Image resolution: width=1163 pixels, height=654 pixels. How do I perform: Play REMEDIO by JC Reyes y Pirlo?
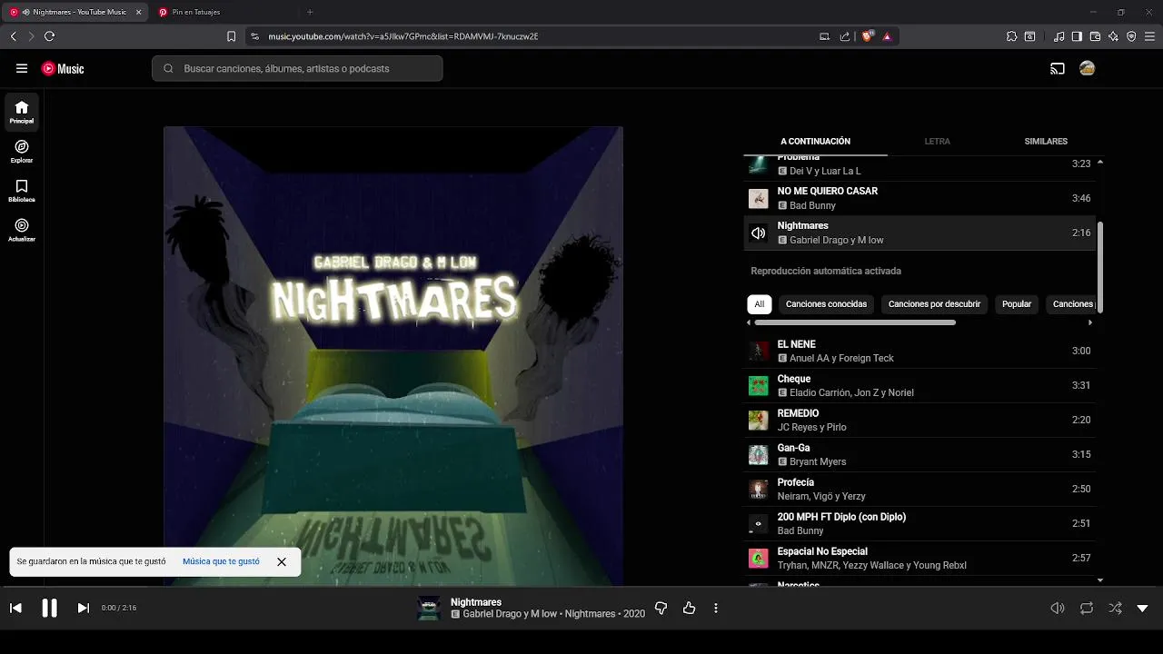pyautogui.click(x=919, y=420)
